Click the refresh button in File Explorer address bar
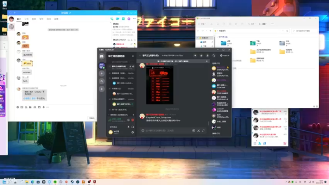The width and height of the screenshot is (329, 185). [287, 31]
